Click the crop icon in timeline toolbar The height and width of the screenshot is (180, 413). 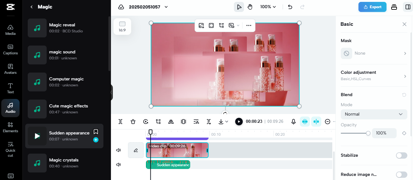point(158,122)
